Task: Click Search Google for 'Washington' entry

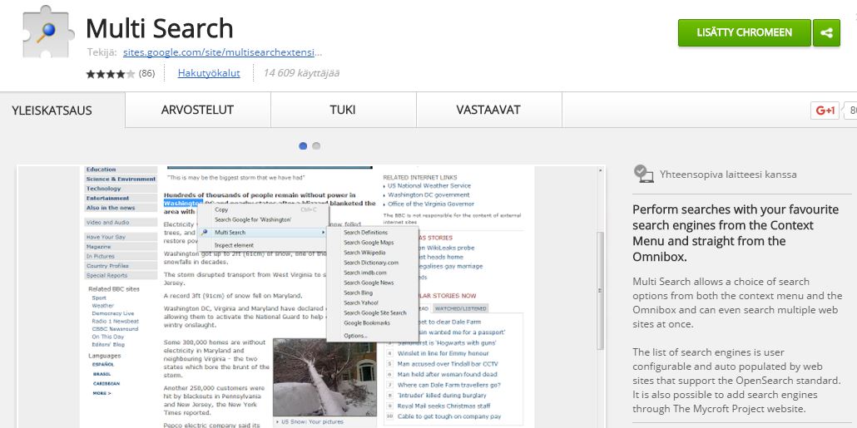Action: pos(252,219)
